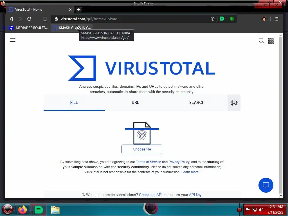Open the blue chat bubble button

pyautogui.click(x=266, y=185)
